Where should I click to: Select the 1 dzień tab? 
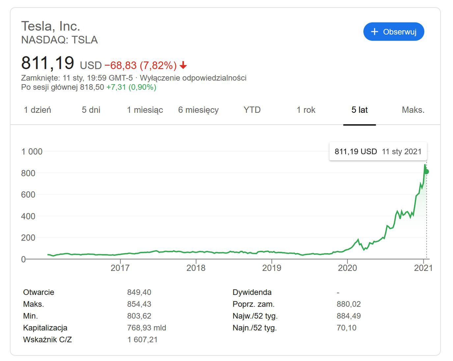(x=38, y=110)
